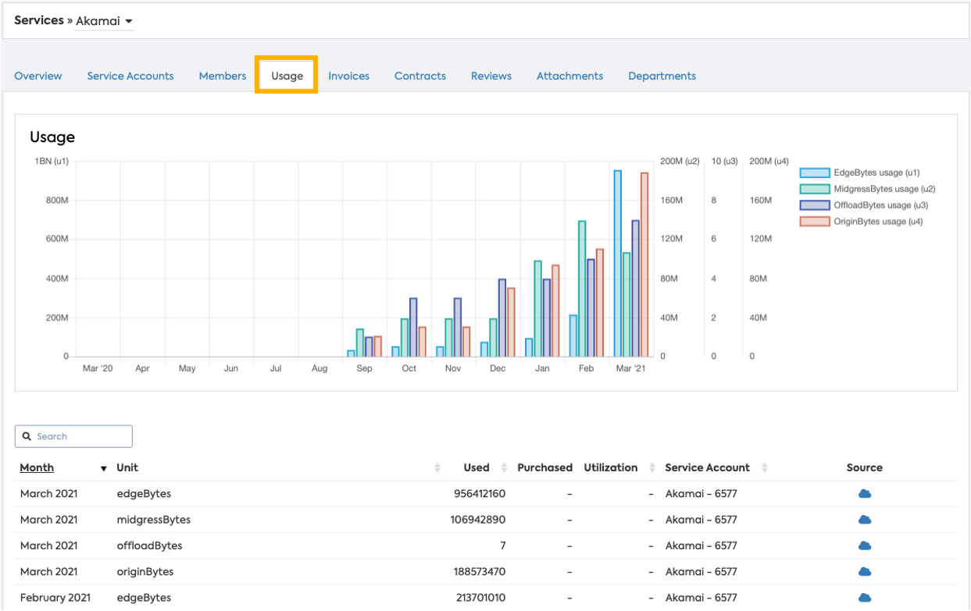Open the Members tab
Viewport: 971px width, 611px height.
[x=223, y=76]
